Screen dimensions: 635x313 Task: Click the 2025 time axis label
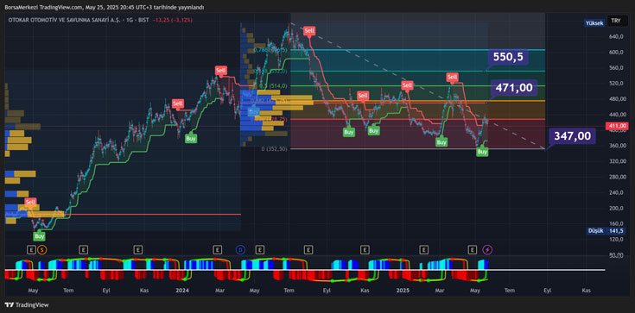(403, 291)
